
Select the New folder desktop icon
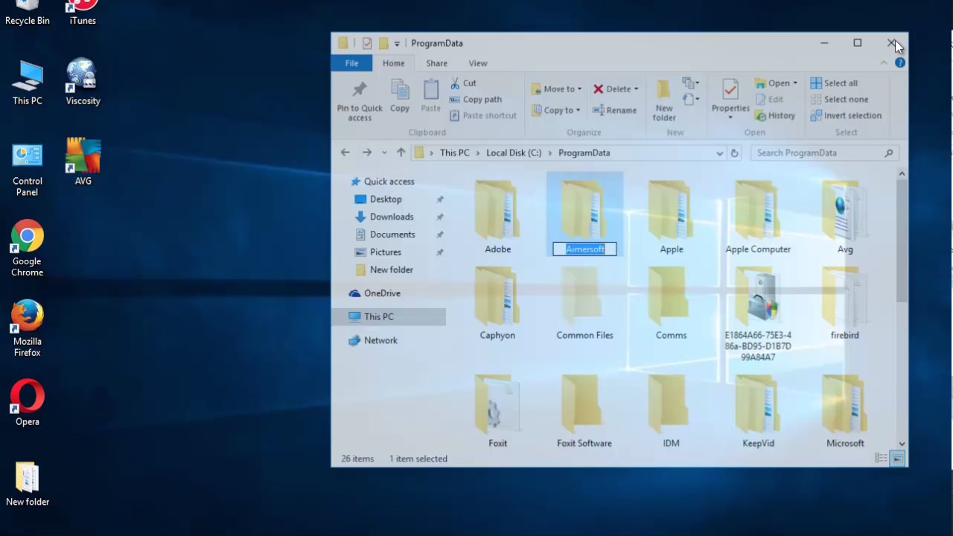click(x=28, y=484)
